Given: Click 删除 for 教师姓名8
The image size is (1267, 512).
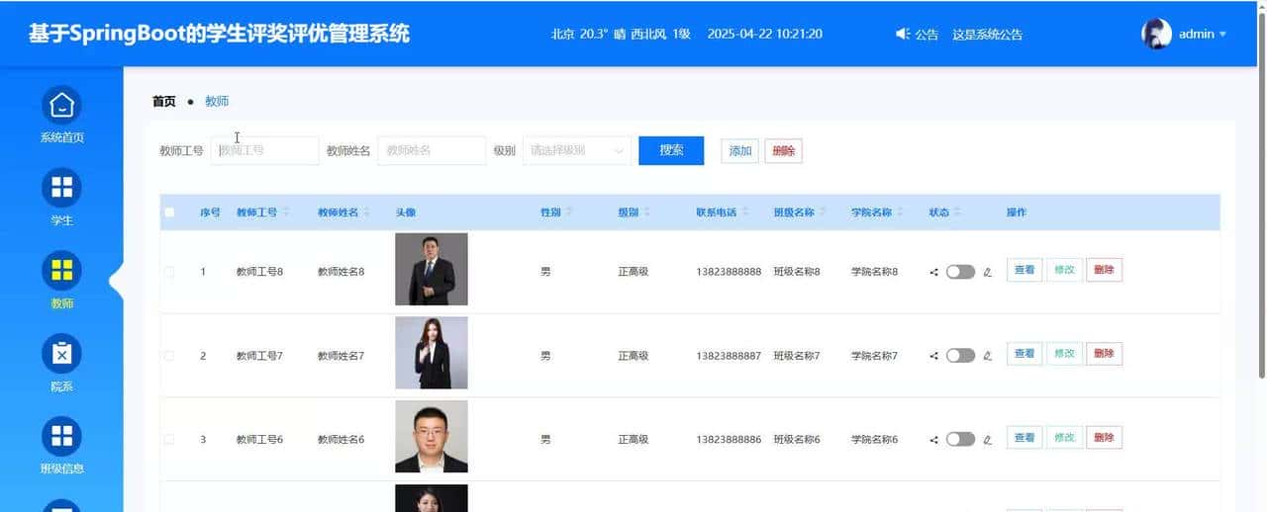Looking at the screenshot, I should (x=1105, y=270).
